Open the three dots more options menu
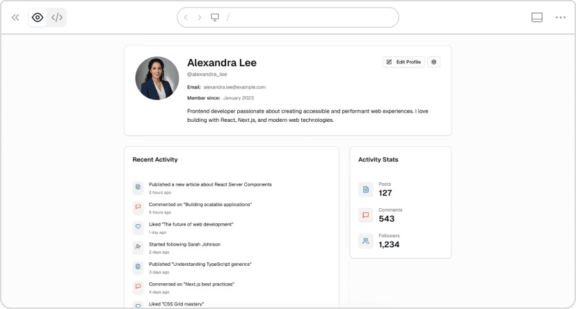The height and width of the screenshot is (309, 576). point(561,17)
